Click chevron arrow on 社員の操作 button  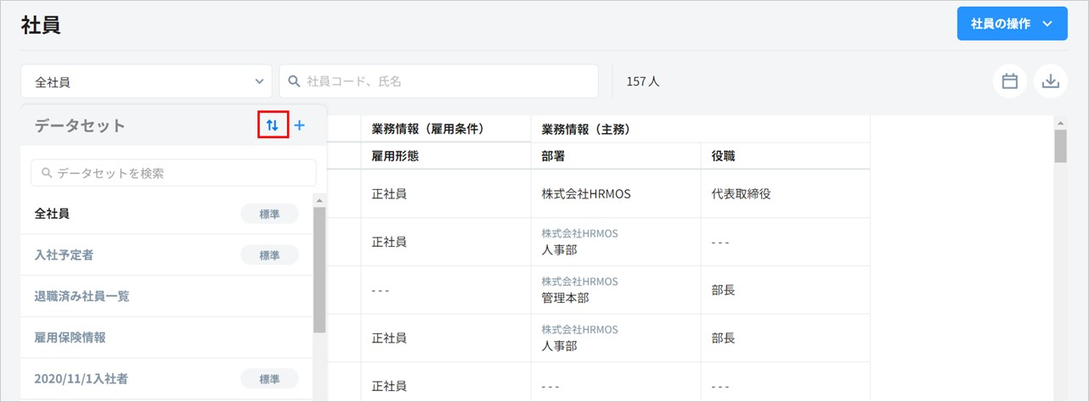[x=1049, y=24]
